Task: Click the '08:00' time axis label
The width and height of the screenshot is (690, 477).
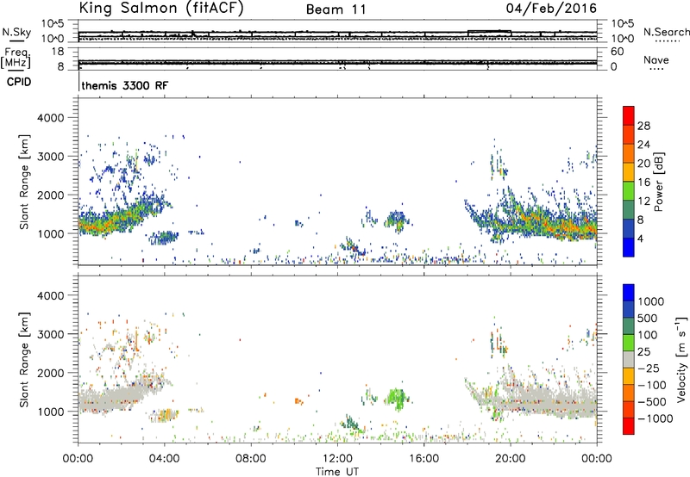Action: [251, 459]
